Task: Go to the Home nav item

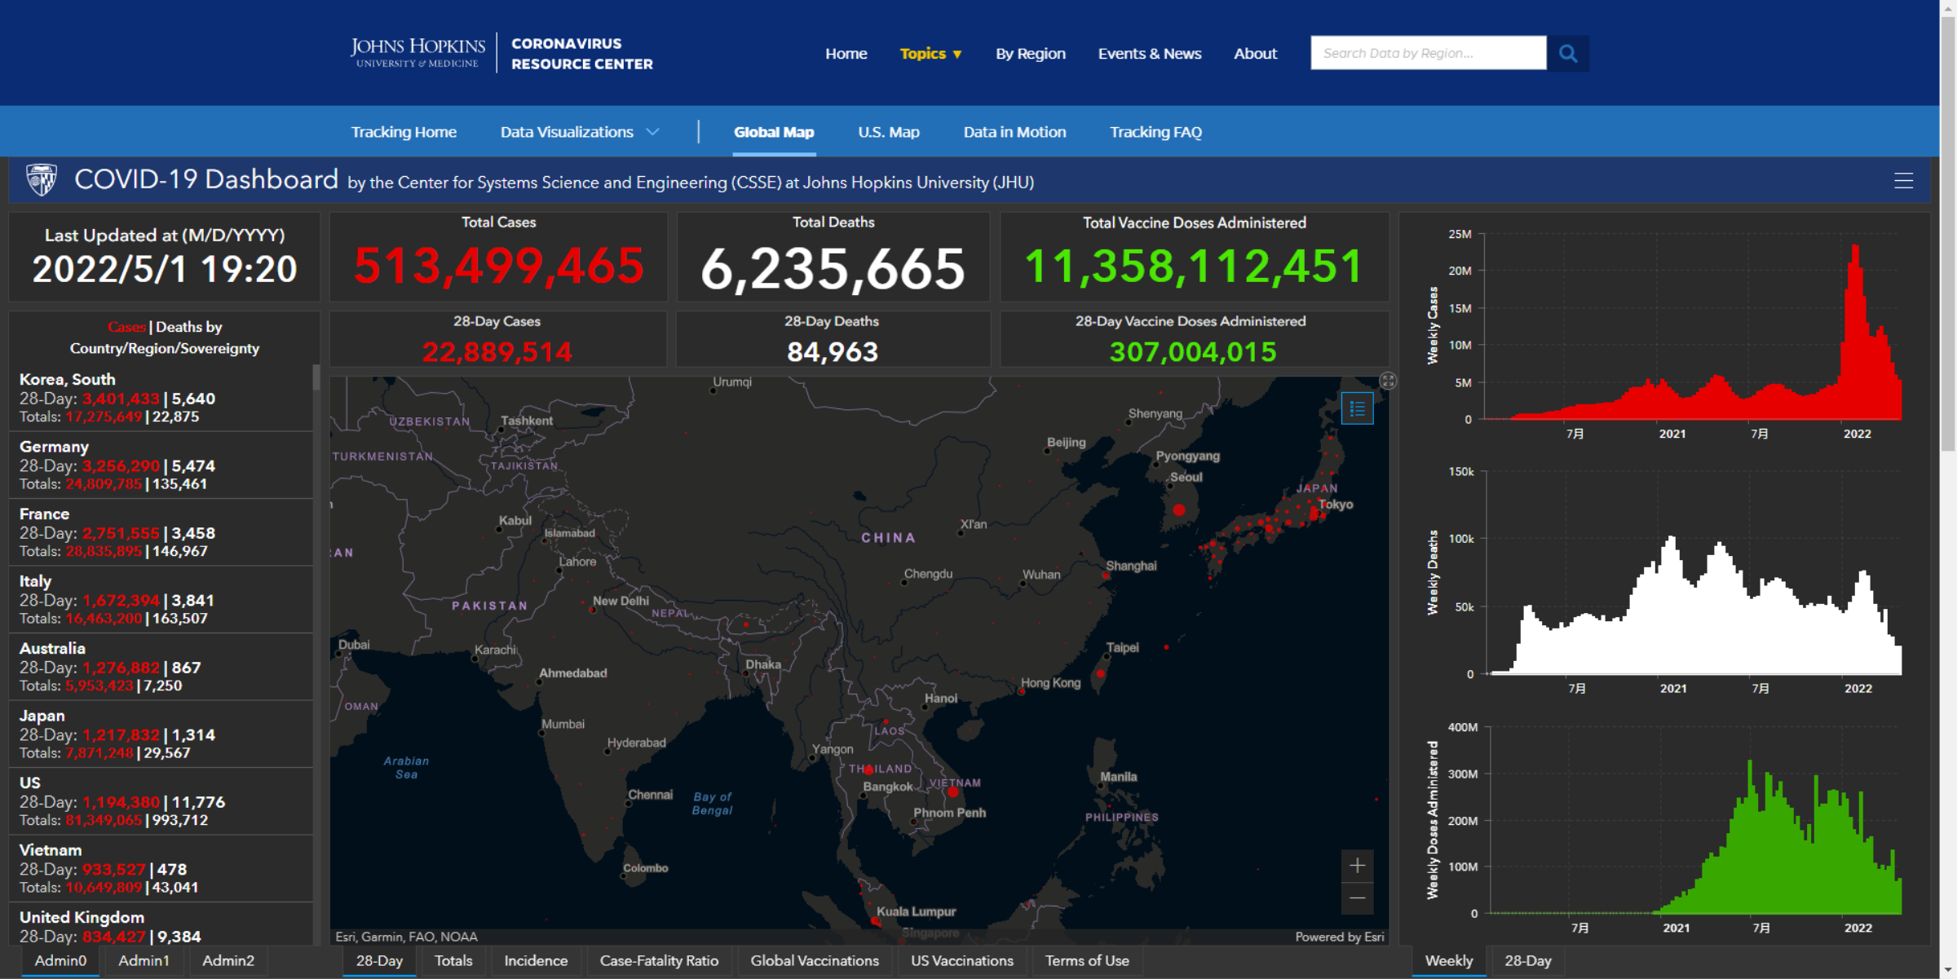Action: click(846, 54)
